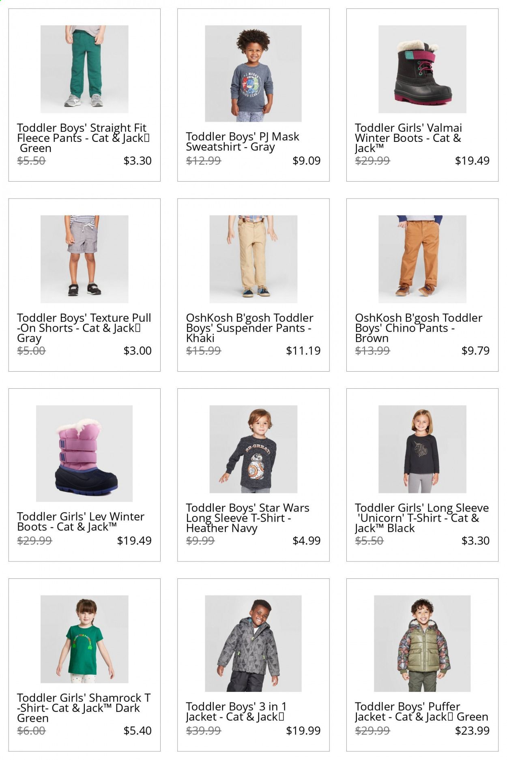Click the $19.99 price on 3 in 1 Jacket
This screenshot has height=760, width=507.
tap(303, 730)
